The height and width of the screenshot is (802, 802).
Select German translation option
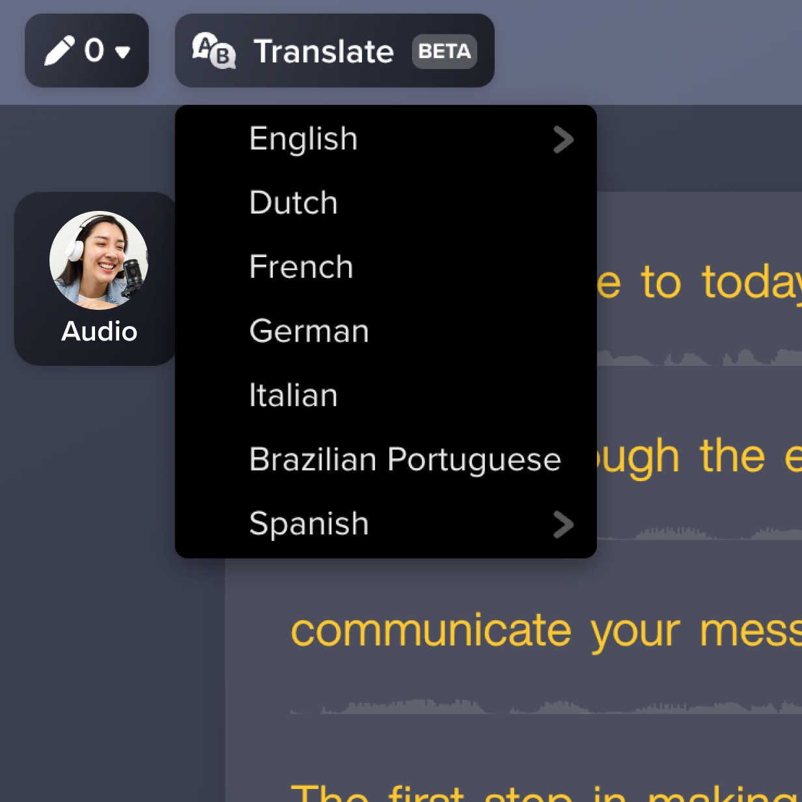click(309, 331)
